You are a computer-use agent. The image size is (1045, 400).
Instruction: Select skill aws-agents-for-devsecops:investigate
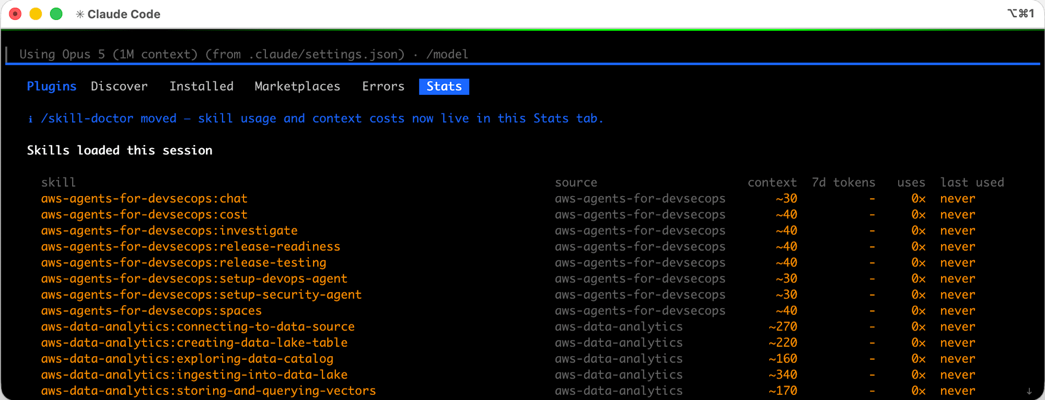169,231
